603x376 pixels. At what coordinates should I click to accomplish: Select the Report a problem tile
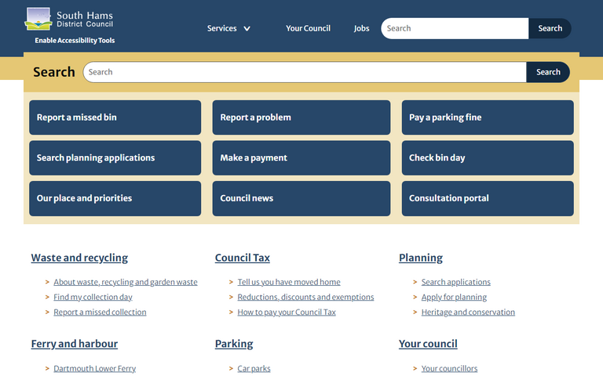[301, 117]
